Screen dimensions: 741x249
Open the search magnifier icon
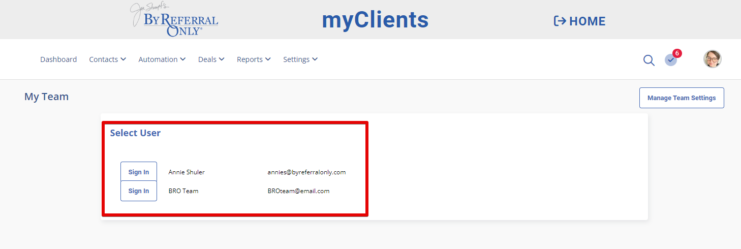coord(649,60)
